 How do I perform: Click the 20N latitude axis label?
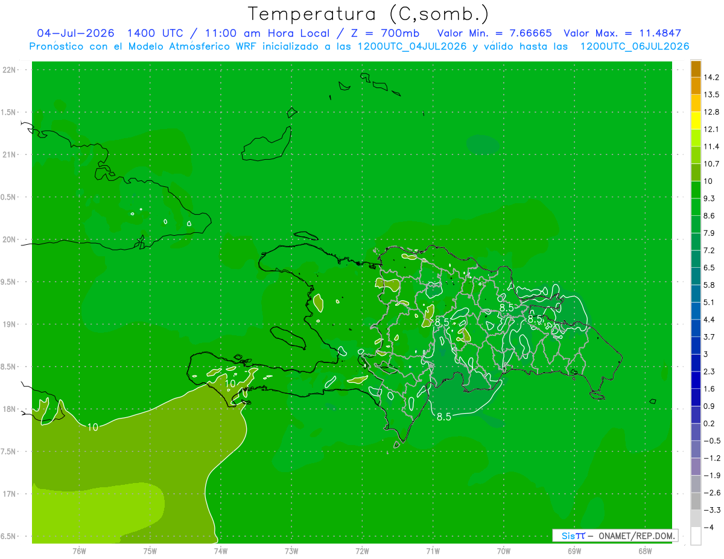click(x=10, y=239)
